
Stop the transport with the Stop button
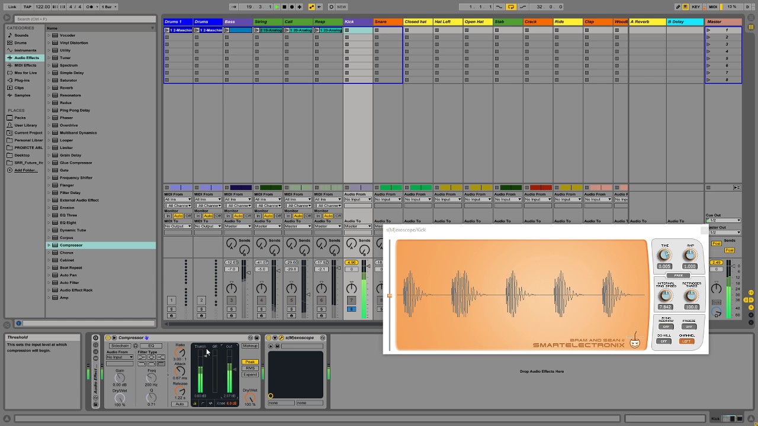284,7
